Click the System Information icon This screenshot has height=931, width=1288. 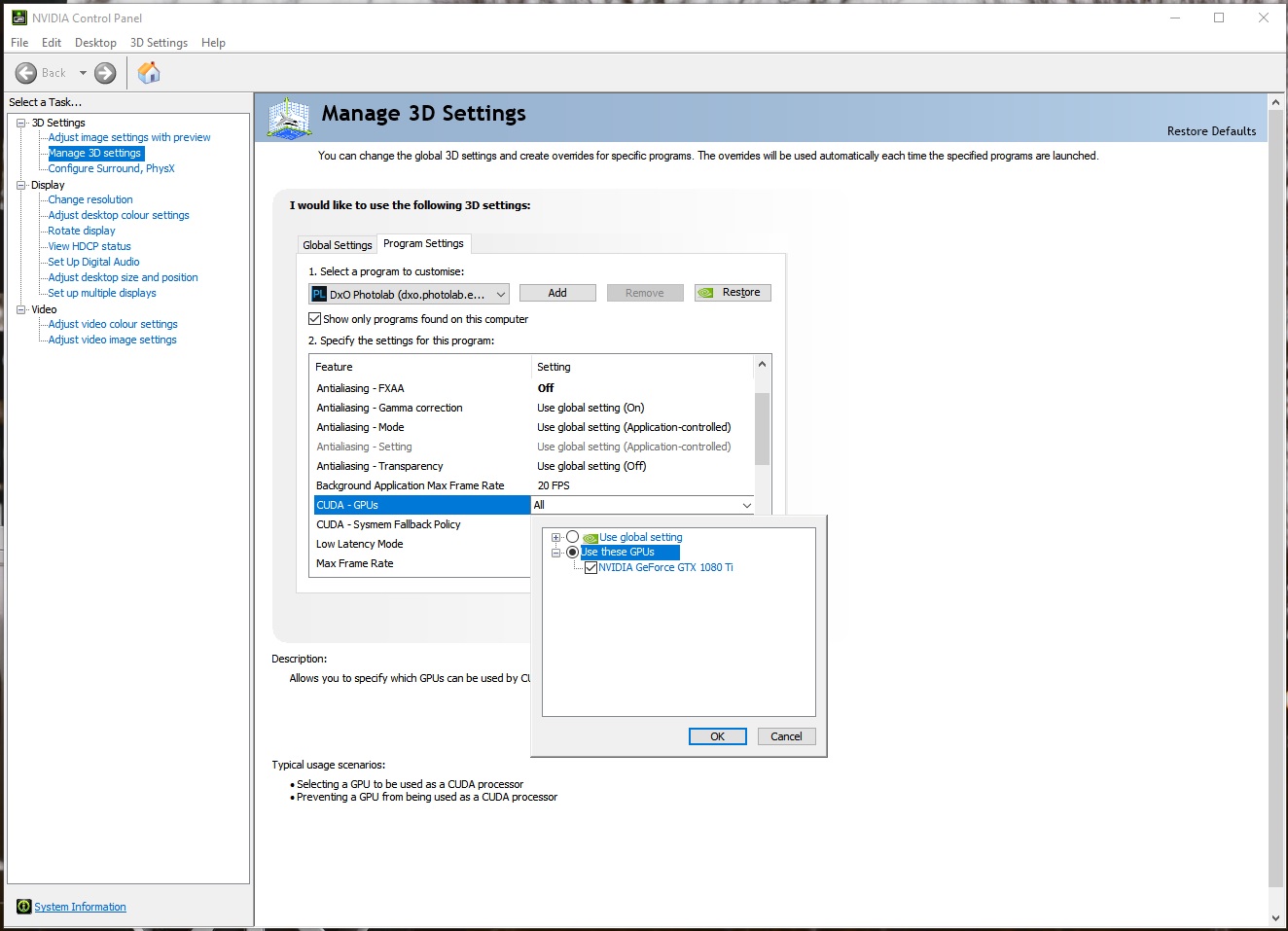[x=24, y=907]
